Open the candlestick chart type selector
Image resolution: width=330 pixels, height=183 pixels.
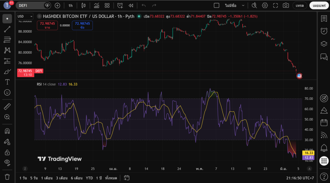[x=83, y=5]
